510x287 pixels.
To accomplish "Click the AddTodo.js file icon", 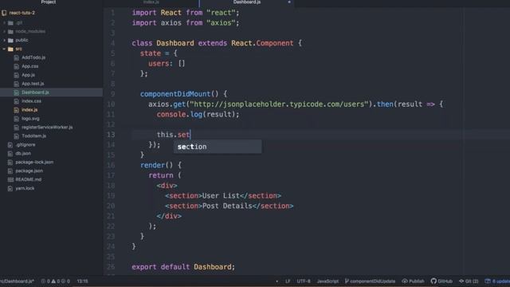I will tap(16, 57).
